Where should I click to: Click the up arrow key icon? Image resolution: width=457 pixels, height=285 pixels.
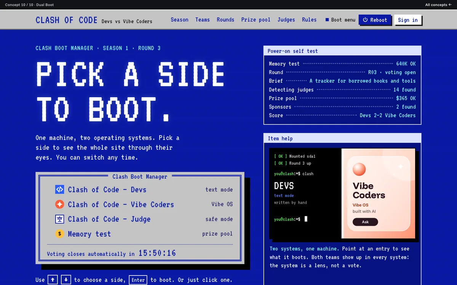click(53, 280)
